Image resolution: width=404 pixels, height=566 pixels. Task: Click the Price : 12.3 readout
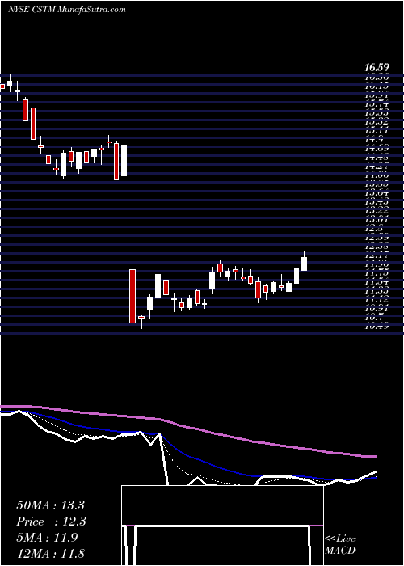(x=50, y=522)
